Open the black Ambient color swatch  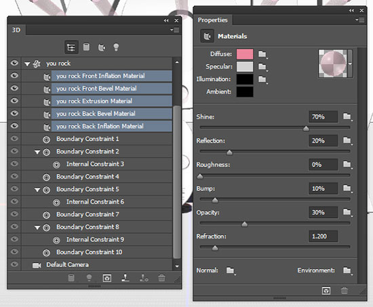point(245,92)
